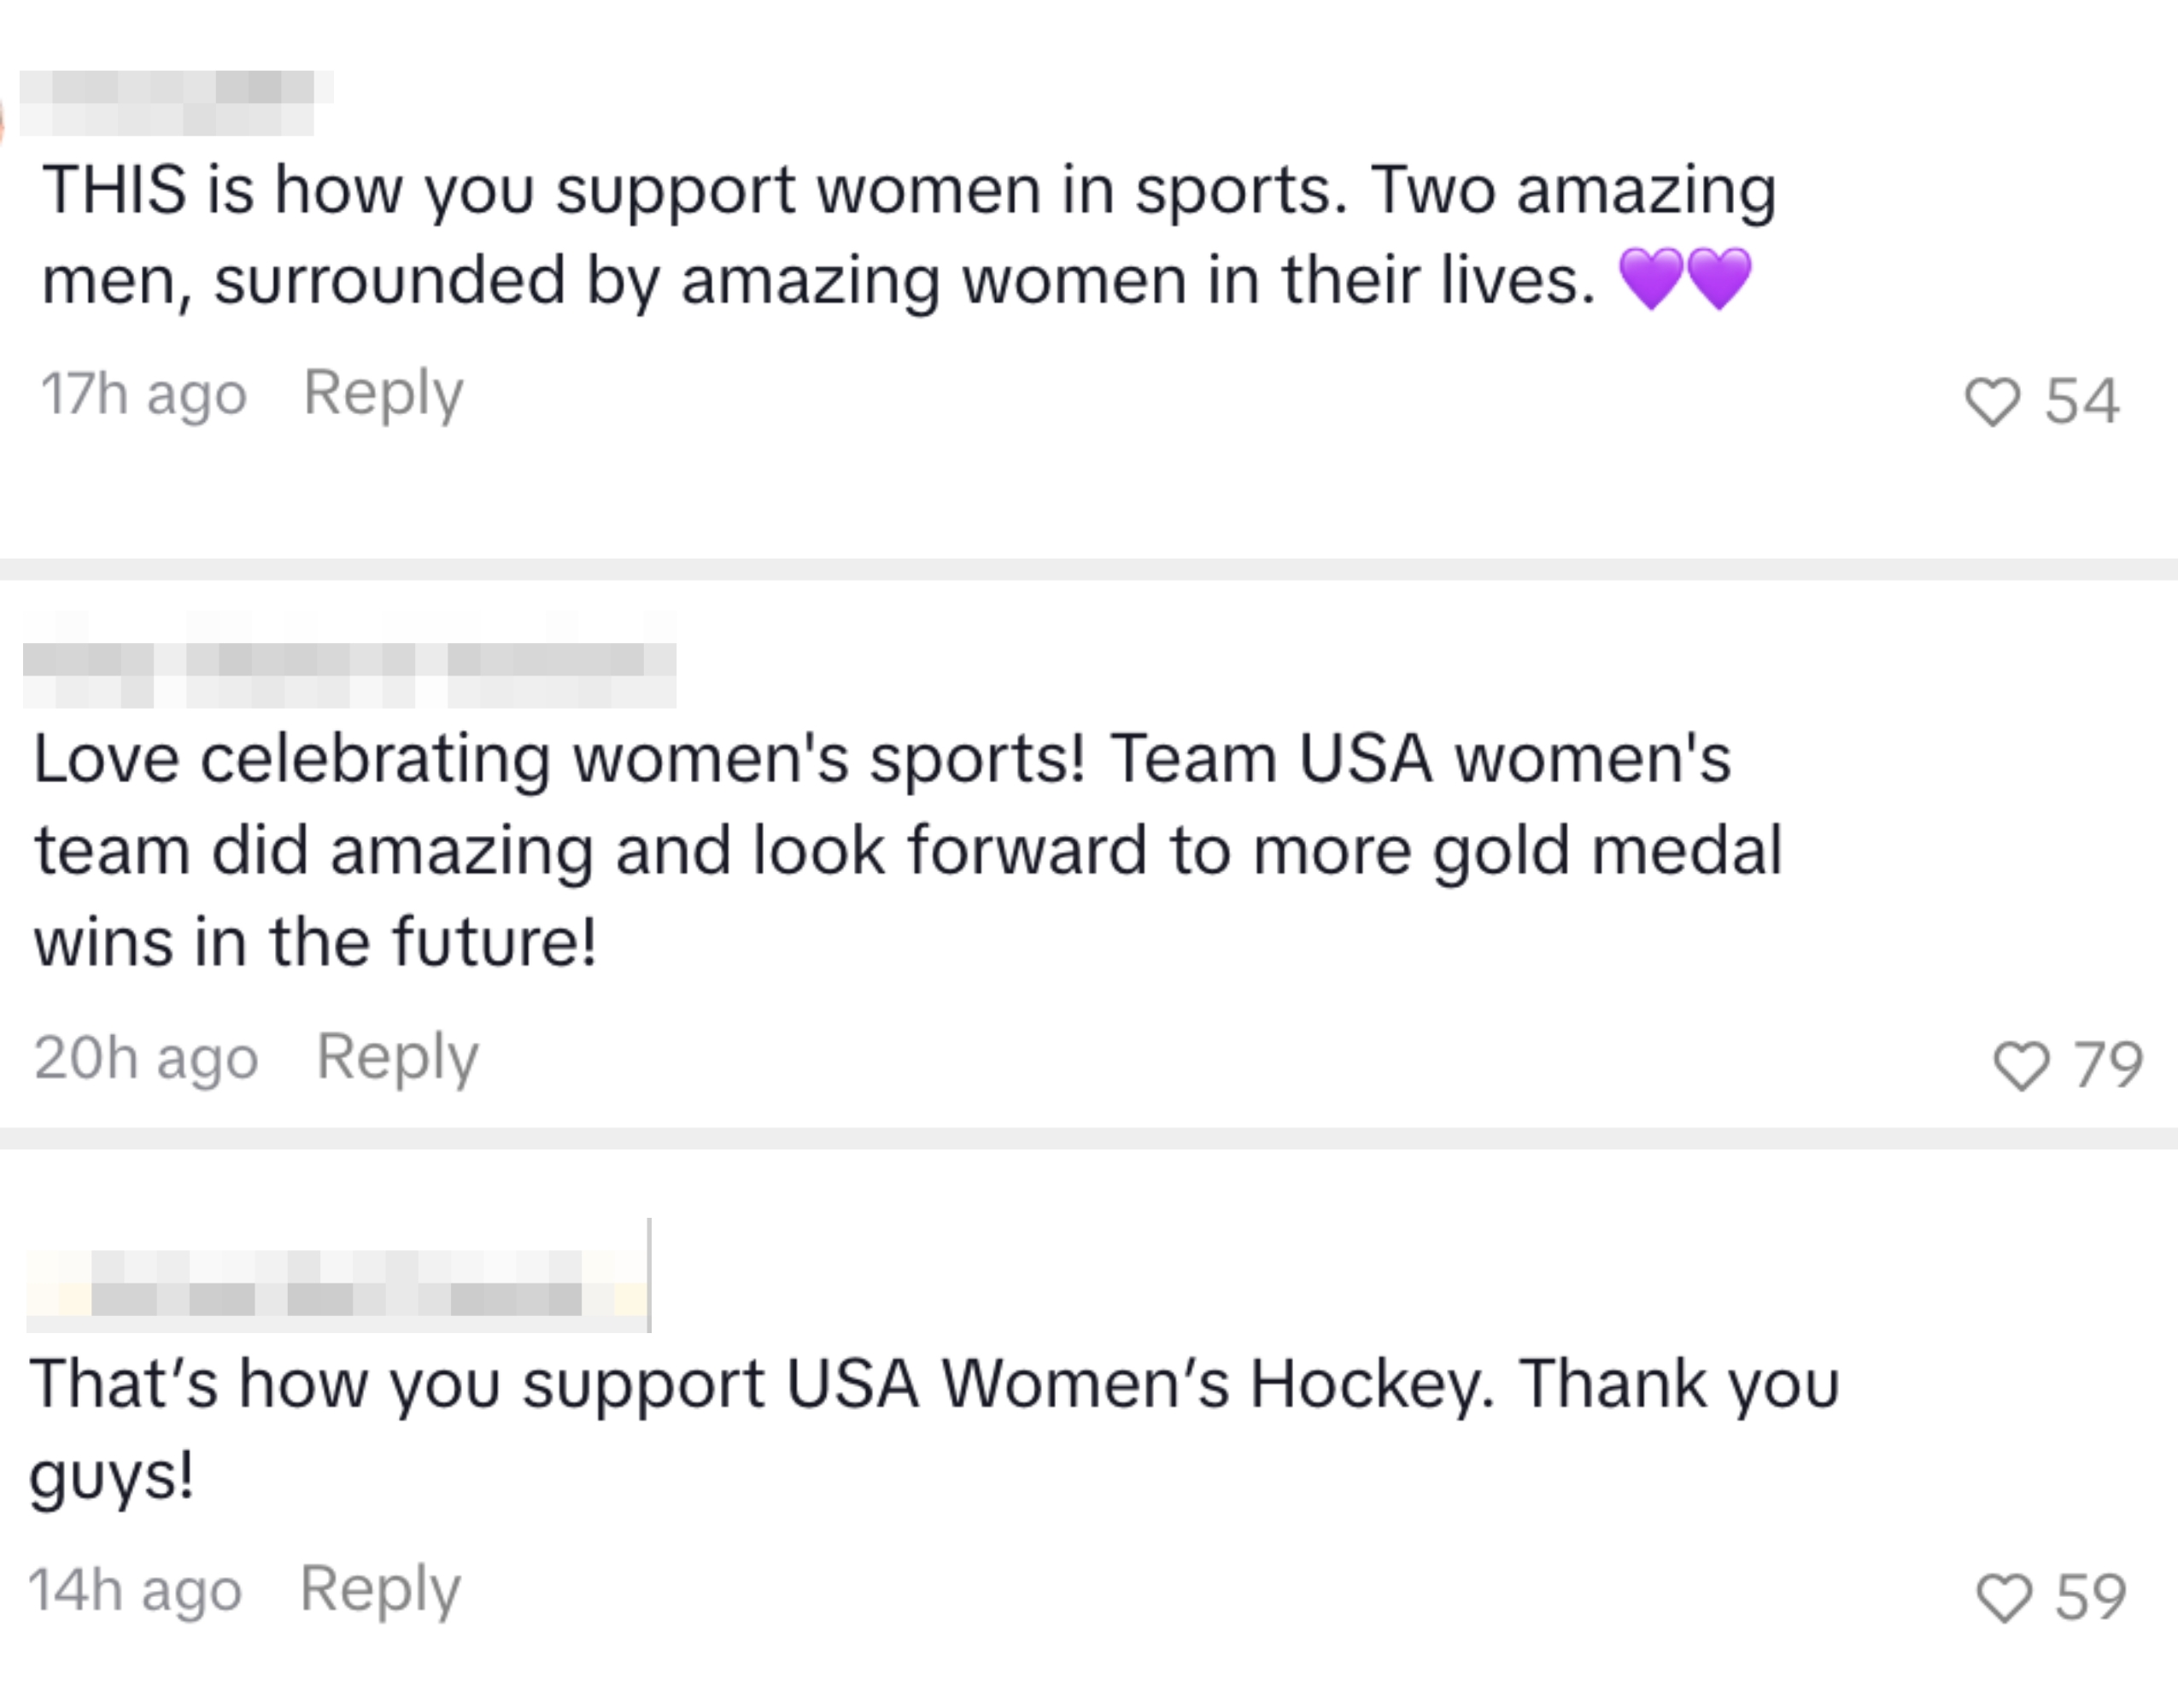This screenshot has height=1708, width=2178.
Task: Heart the "Thank you guys!" comment
Action: 2004,1597
